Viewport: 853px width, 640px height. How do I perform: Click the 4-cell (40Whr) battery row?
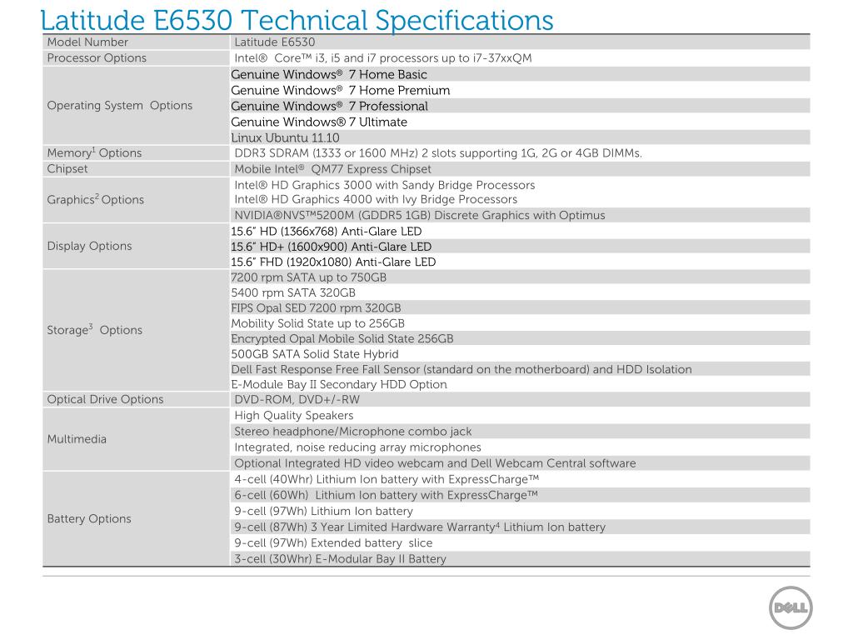click(x=520, y=479)
